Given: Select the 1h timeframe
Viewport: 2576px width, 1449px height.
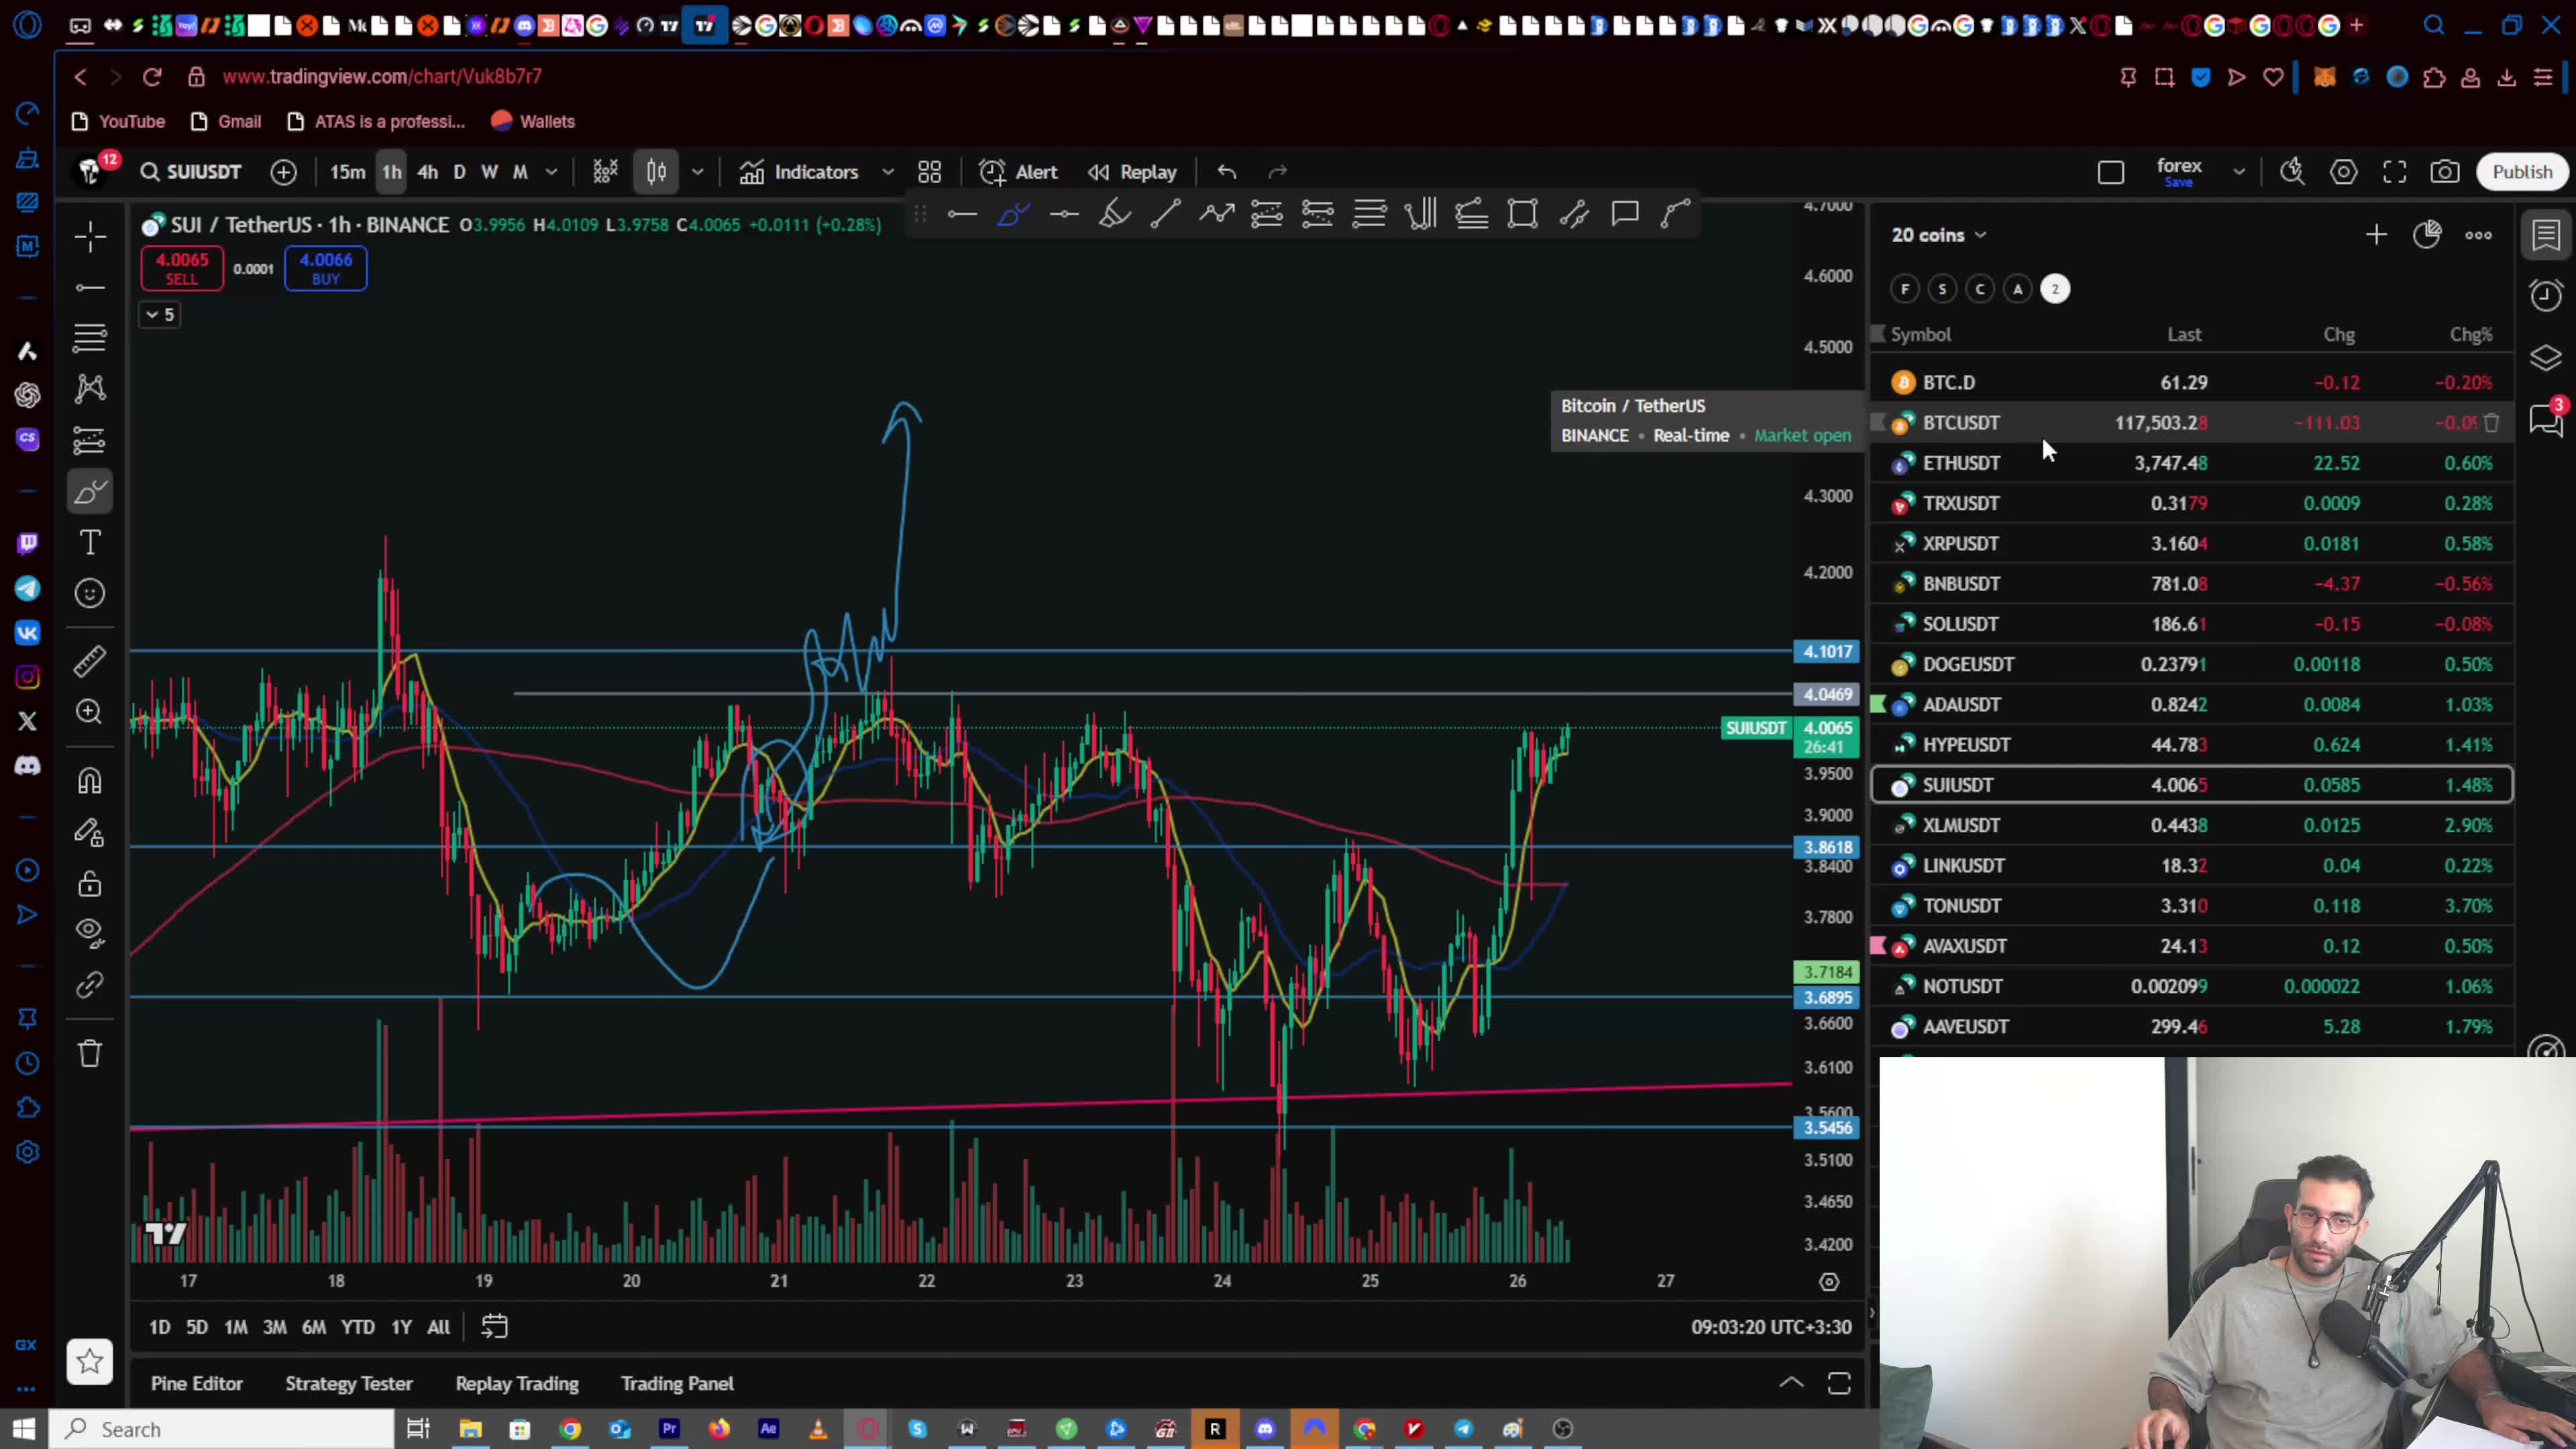Looking at the screenshot, I should pos(391,172).
